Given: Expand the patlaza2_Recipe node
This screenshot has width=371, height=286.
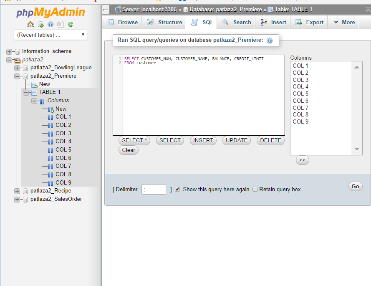Looking at the screenshot, I should point(17,191).
